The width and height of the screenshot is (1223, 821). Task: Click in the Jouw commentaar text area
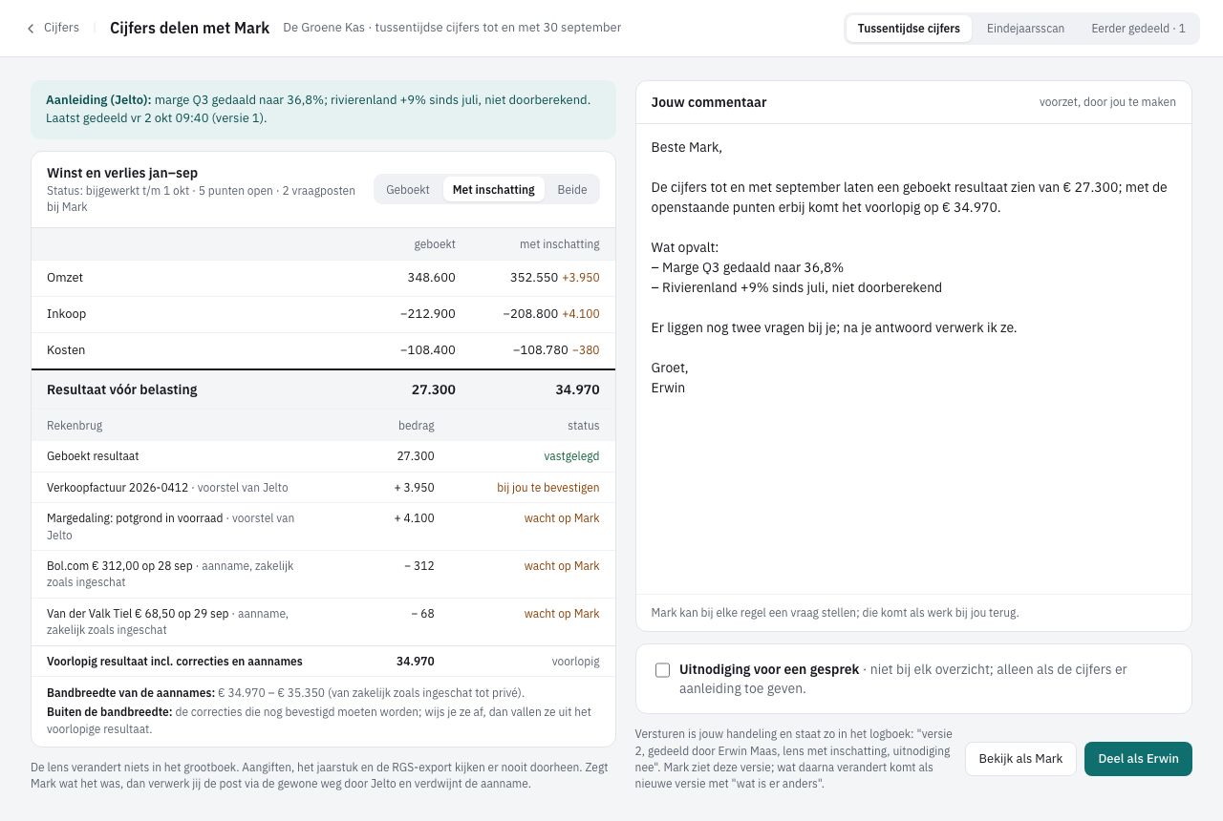click(x=913, y=358)
